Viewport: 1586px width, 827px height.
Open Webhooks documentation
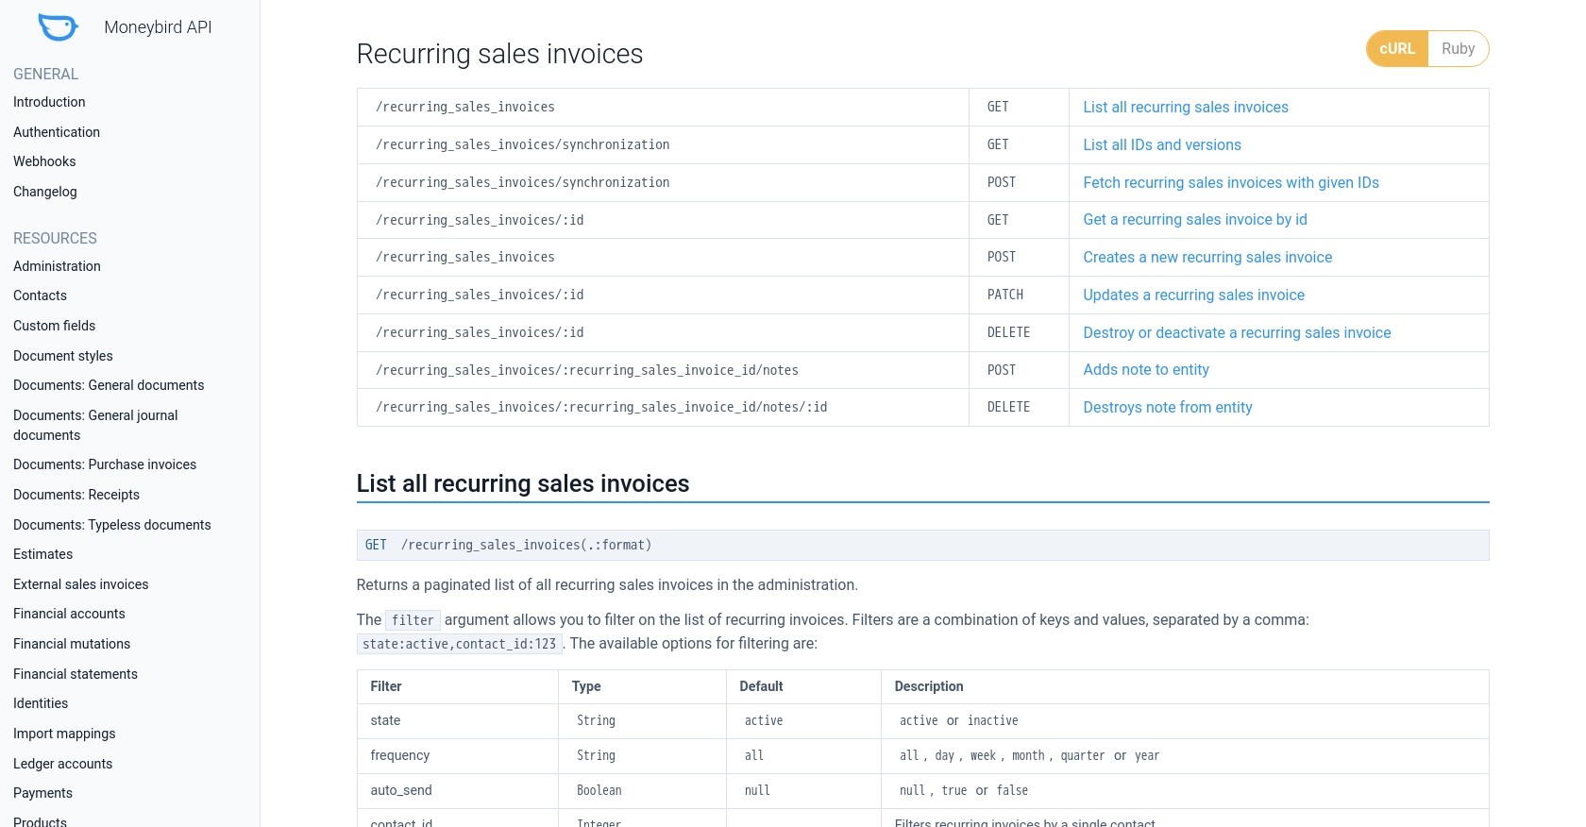click(44, 161)
